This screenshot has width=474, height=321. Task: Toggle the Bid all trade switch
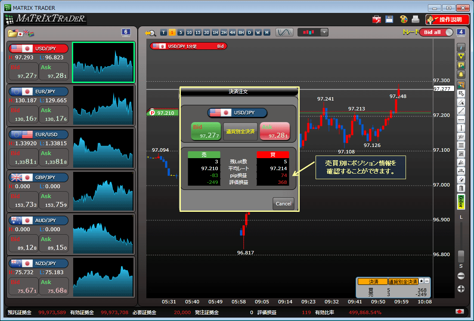436,32
